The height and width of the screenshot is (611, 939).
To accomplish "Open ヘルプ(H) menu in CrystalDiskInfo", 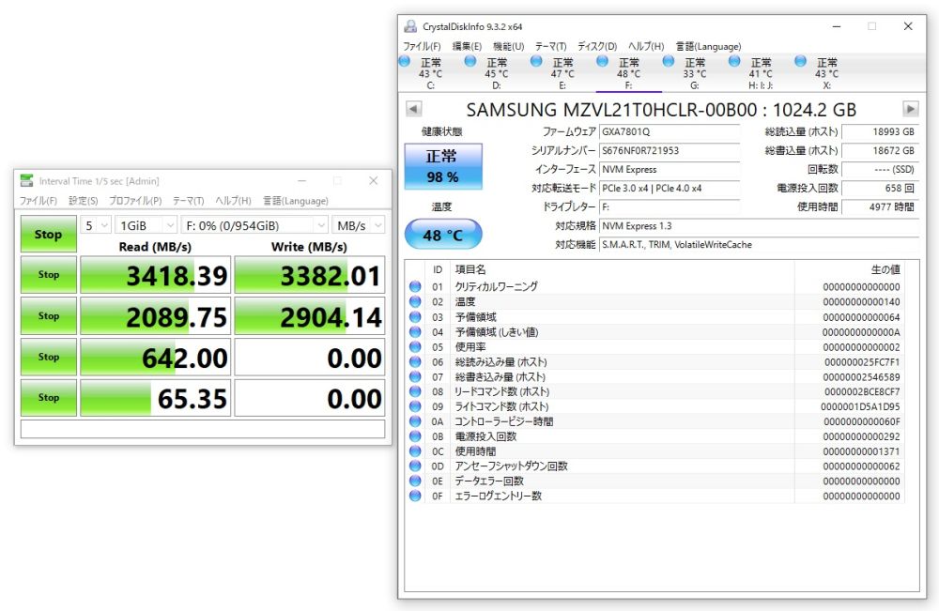I will (x=646, y=46).
